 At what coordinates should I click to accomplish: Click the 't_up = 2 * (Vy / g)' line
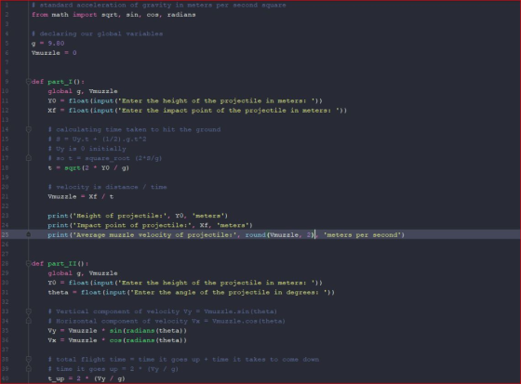point(87,378)
